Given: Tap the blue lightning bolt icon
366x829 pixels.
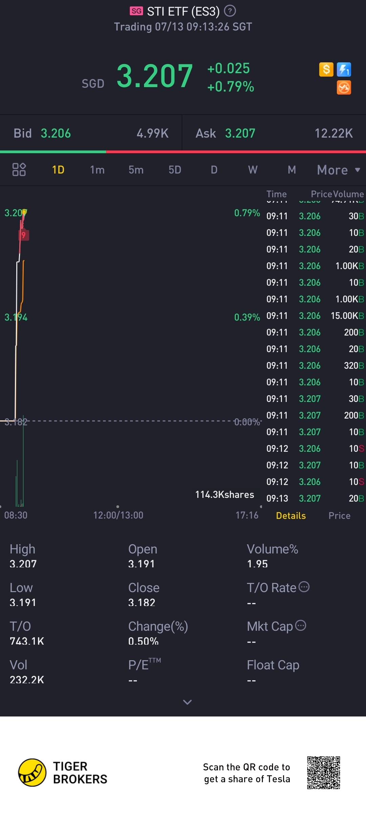Looking at the screenshot, I should (344, 69).
